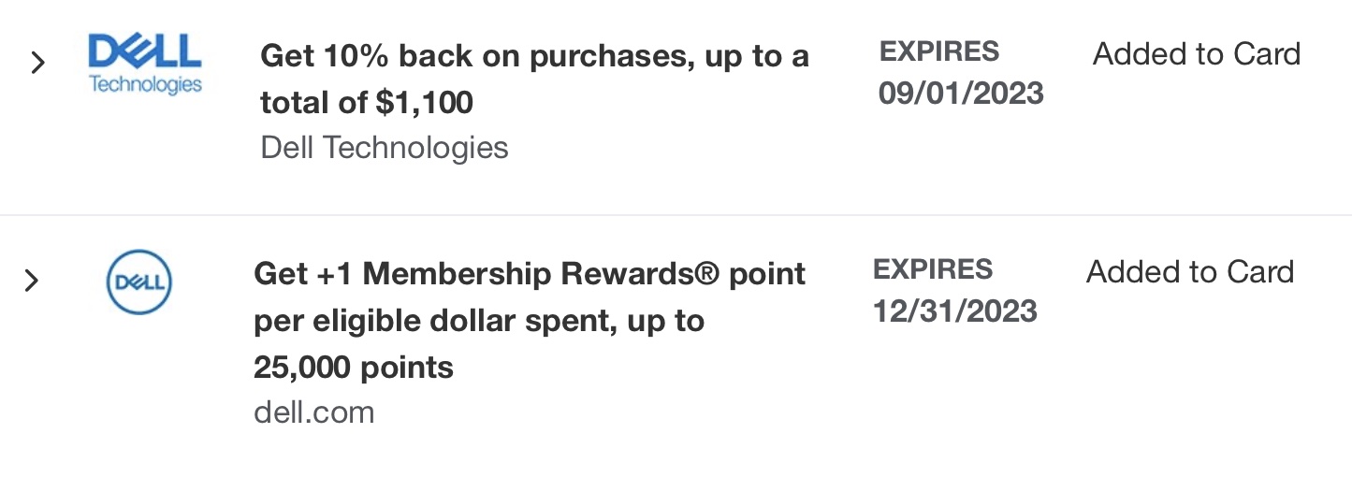The height and width of the screenshot is (477, 1352).
Task: Click "Added to Card" on the dell.com offer
Action: coord(1189,272)
